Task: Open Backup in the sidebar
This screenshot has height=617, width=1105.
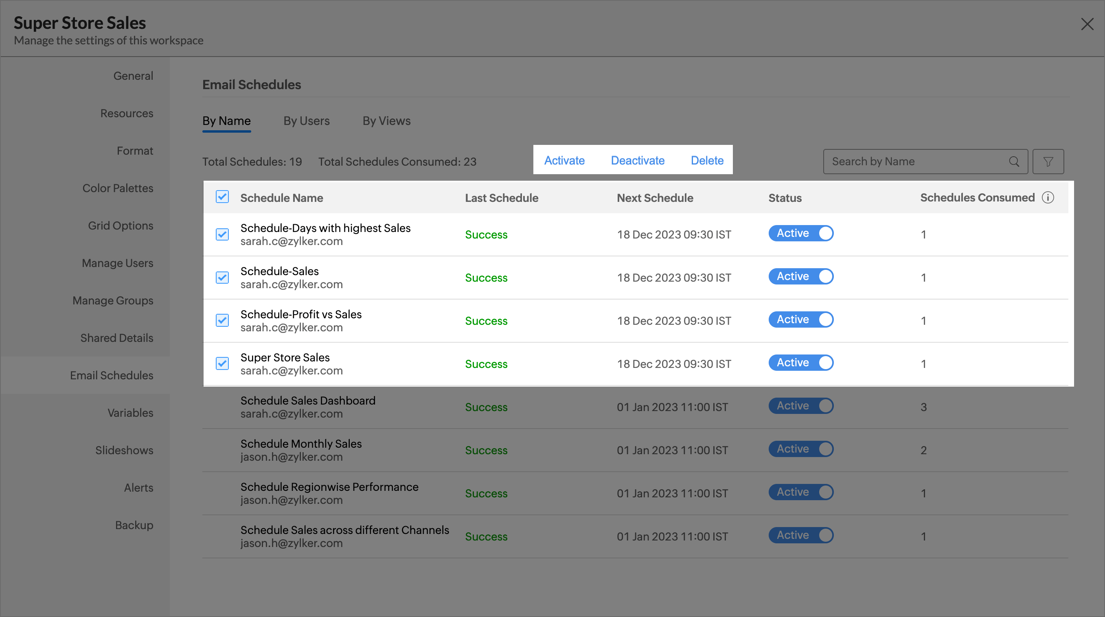Action: coord(134,525)
